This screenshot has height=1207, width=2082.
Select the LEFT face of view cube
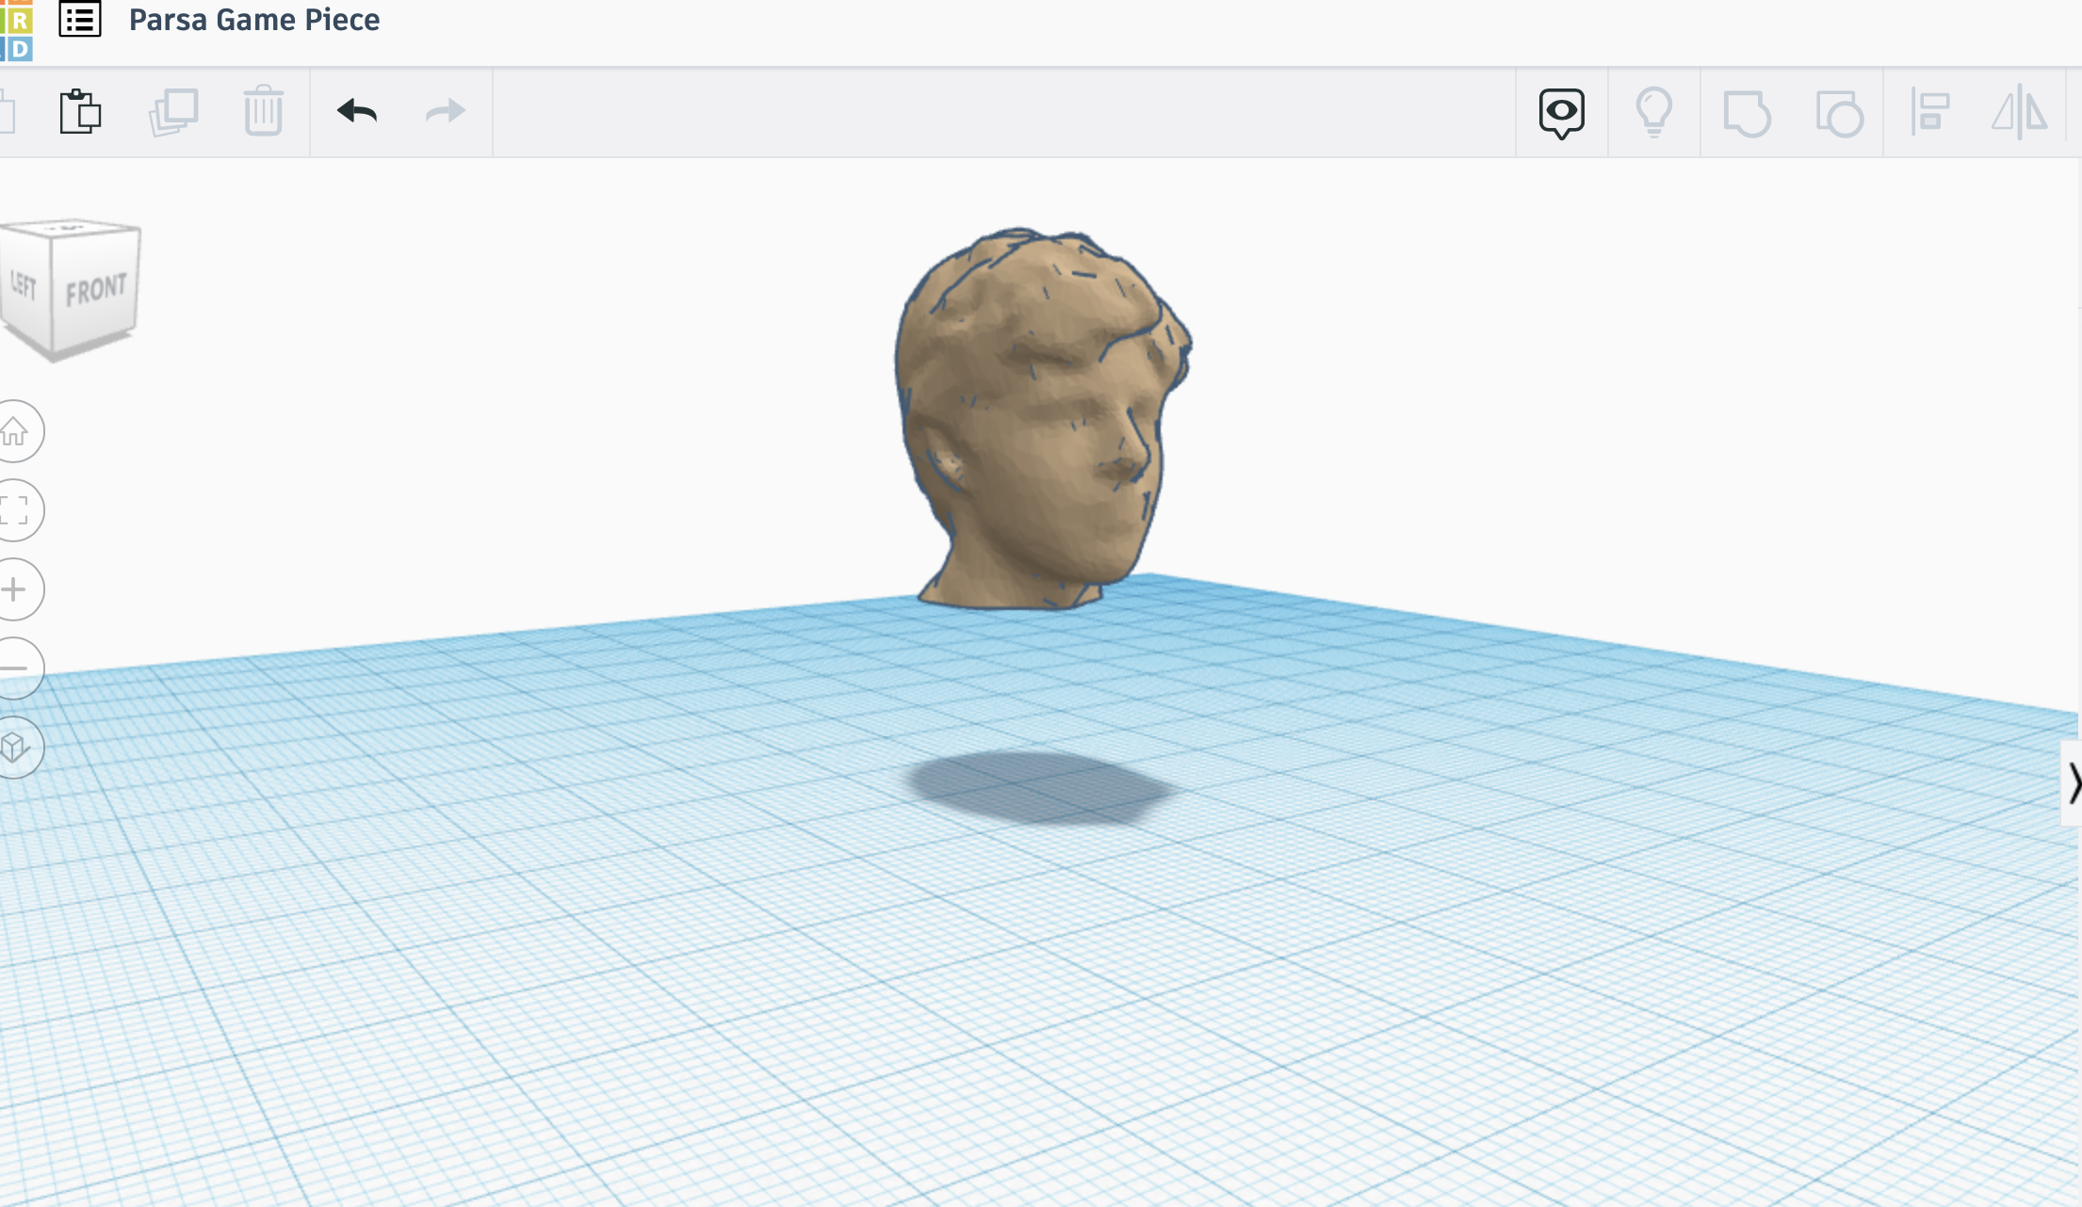(24, 284)
